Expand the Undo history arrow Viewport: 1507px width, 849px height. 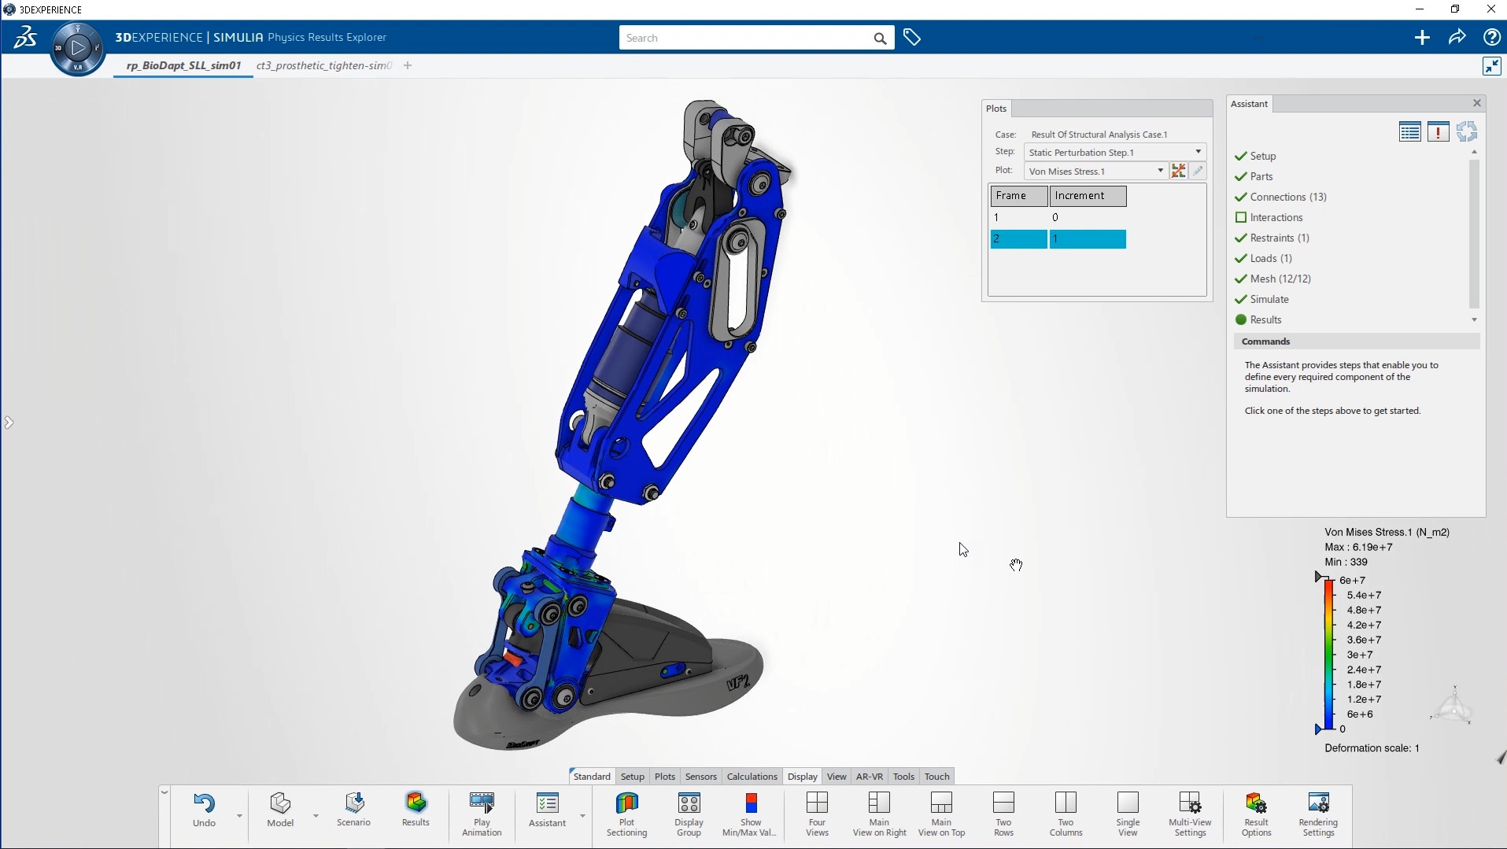click(239, 816)
